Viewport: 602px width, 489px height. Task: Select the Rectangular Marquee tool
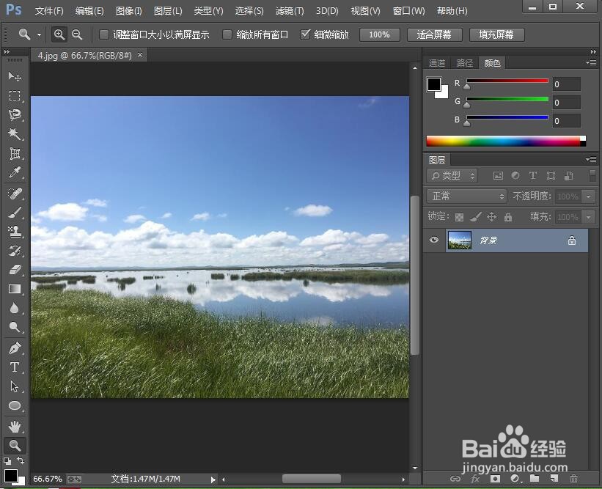pyautogui.click(x=15, y=95)
